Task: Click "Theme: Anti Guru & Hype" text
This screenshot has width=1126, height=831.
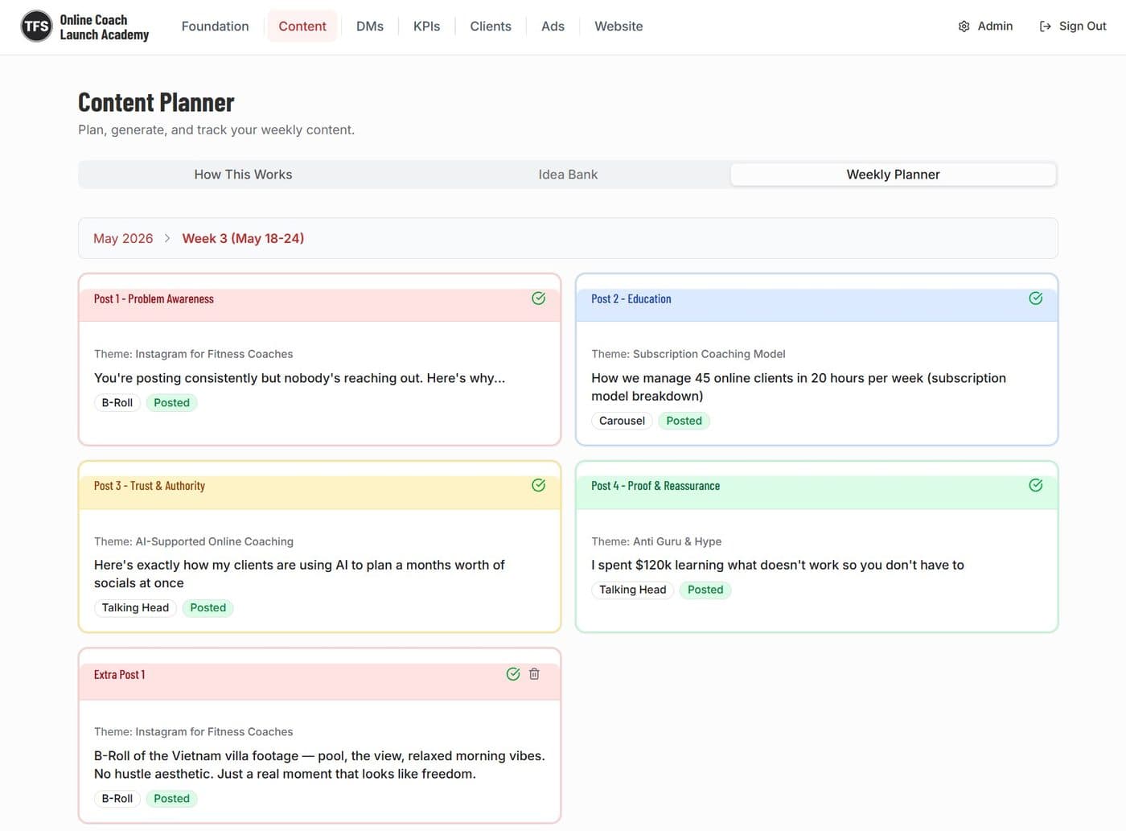Action: pyautogui.click(x=656, y=541)
